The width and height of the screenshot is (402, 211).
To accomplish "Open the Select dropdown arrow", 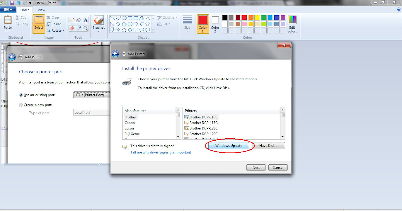I will coord(39,31).
